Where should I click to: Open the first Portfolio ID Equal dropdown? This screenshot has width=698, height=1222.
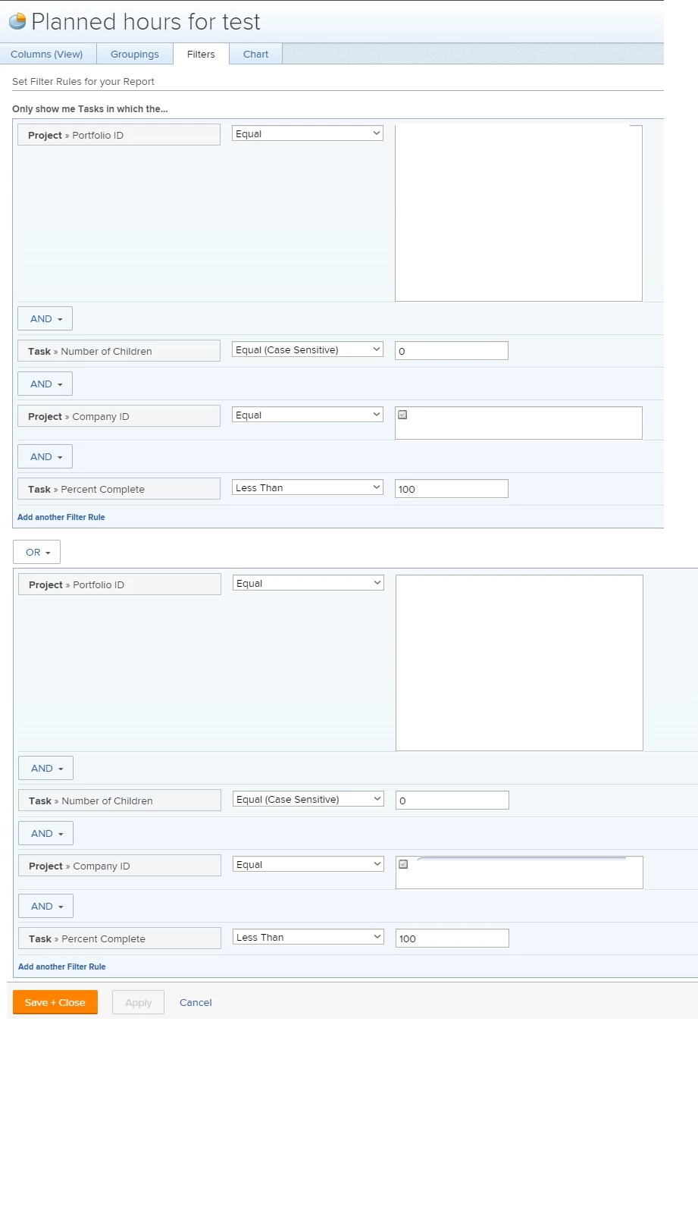click(x=308, y=133)
